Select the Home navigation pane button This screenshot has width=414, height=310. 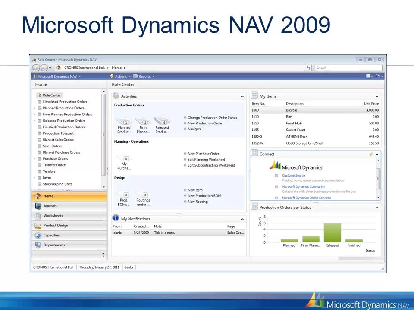pos(69,196)
